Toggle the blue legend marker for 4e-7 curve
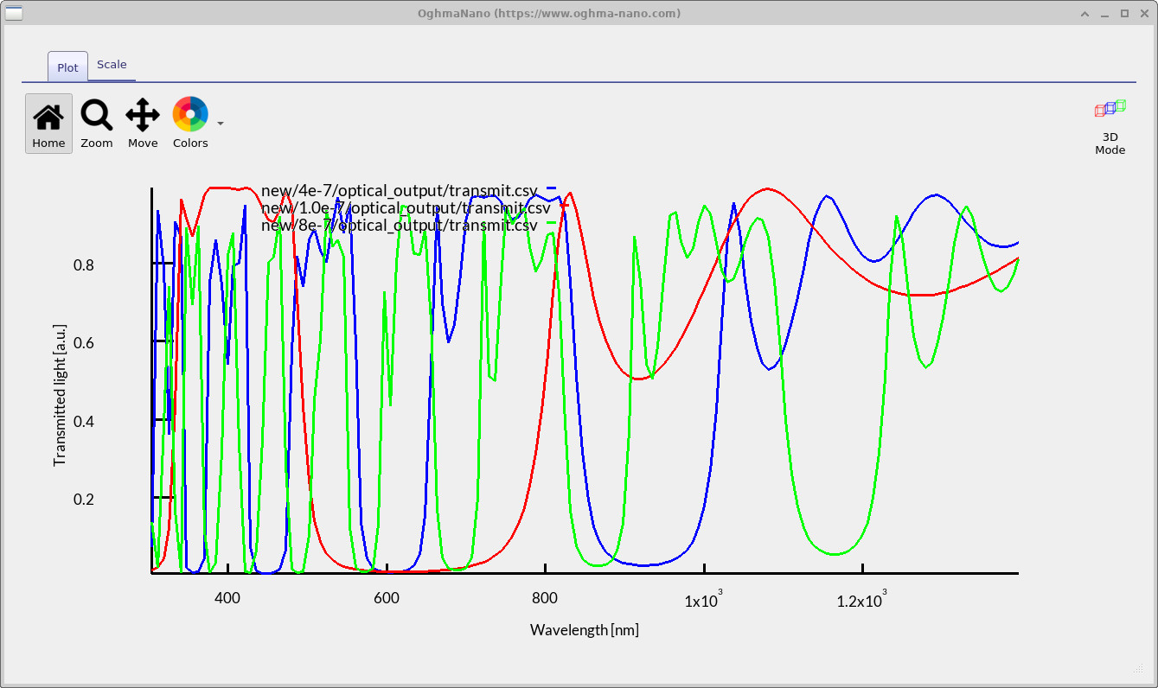The height and width of the screenshot is (688, 1158). tap(550, 188)
